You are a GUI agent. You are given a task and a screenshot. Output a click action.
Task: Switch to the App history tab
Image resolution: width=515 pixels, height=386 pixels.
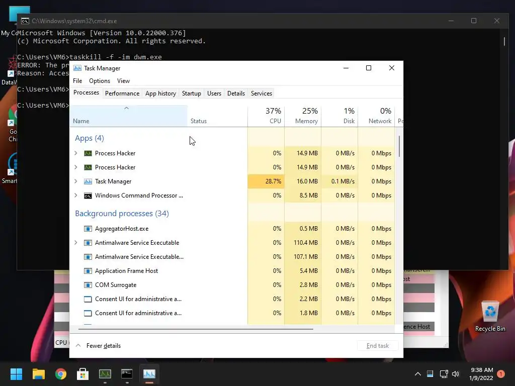tap(160, 93)
